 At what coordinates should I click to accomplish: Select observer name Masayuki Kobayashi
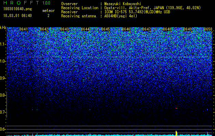[x=123, y=4]
